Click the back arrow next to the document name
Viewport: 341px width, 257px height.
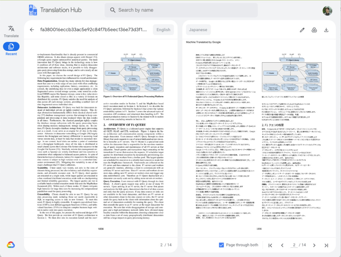pyautogui.click(x=32, y=30)
